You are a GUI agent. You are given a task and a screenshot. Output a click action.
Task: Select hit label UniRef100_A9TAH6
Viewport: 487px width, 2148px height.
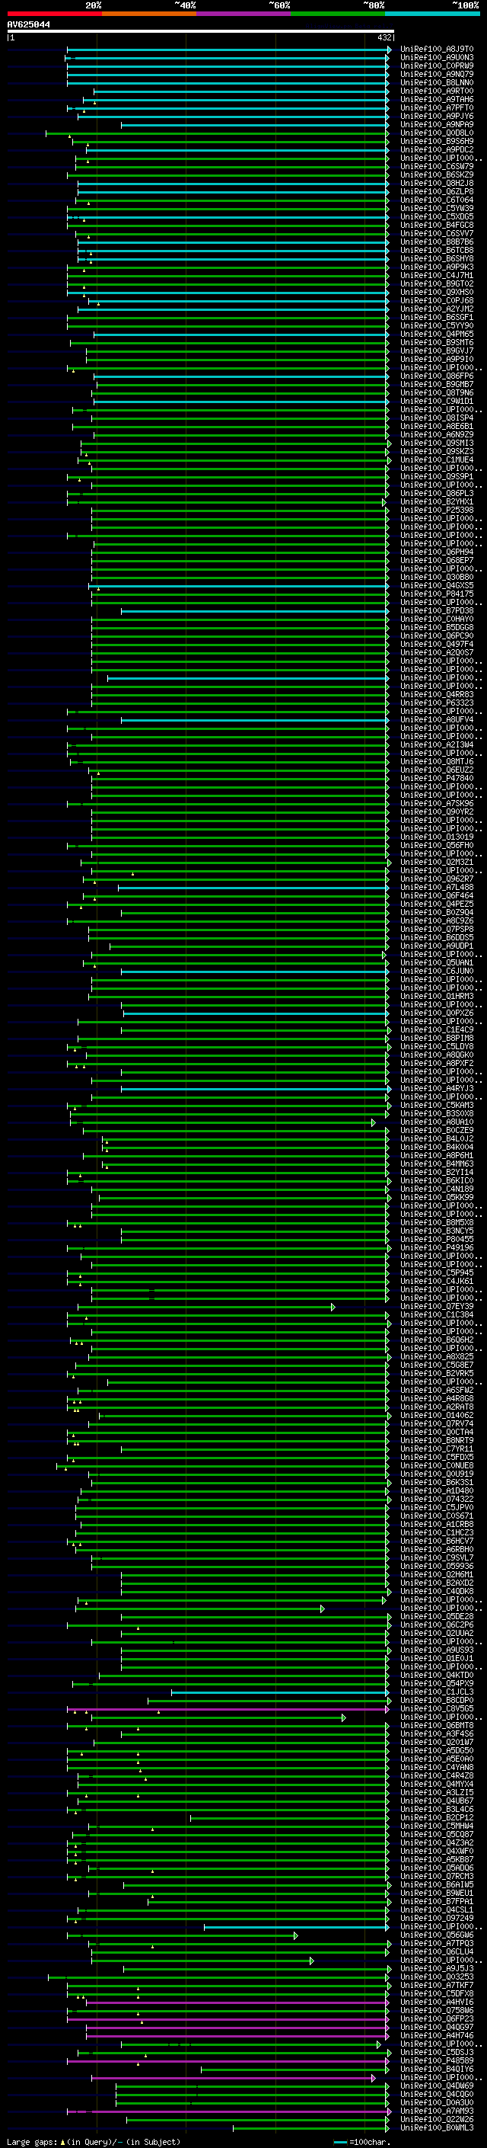tap(437, 99)
